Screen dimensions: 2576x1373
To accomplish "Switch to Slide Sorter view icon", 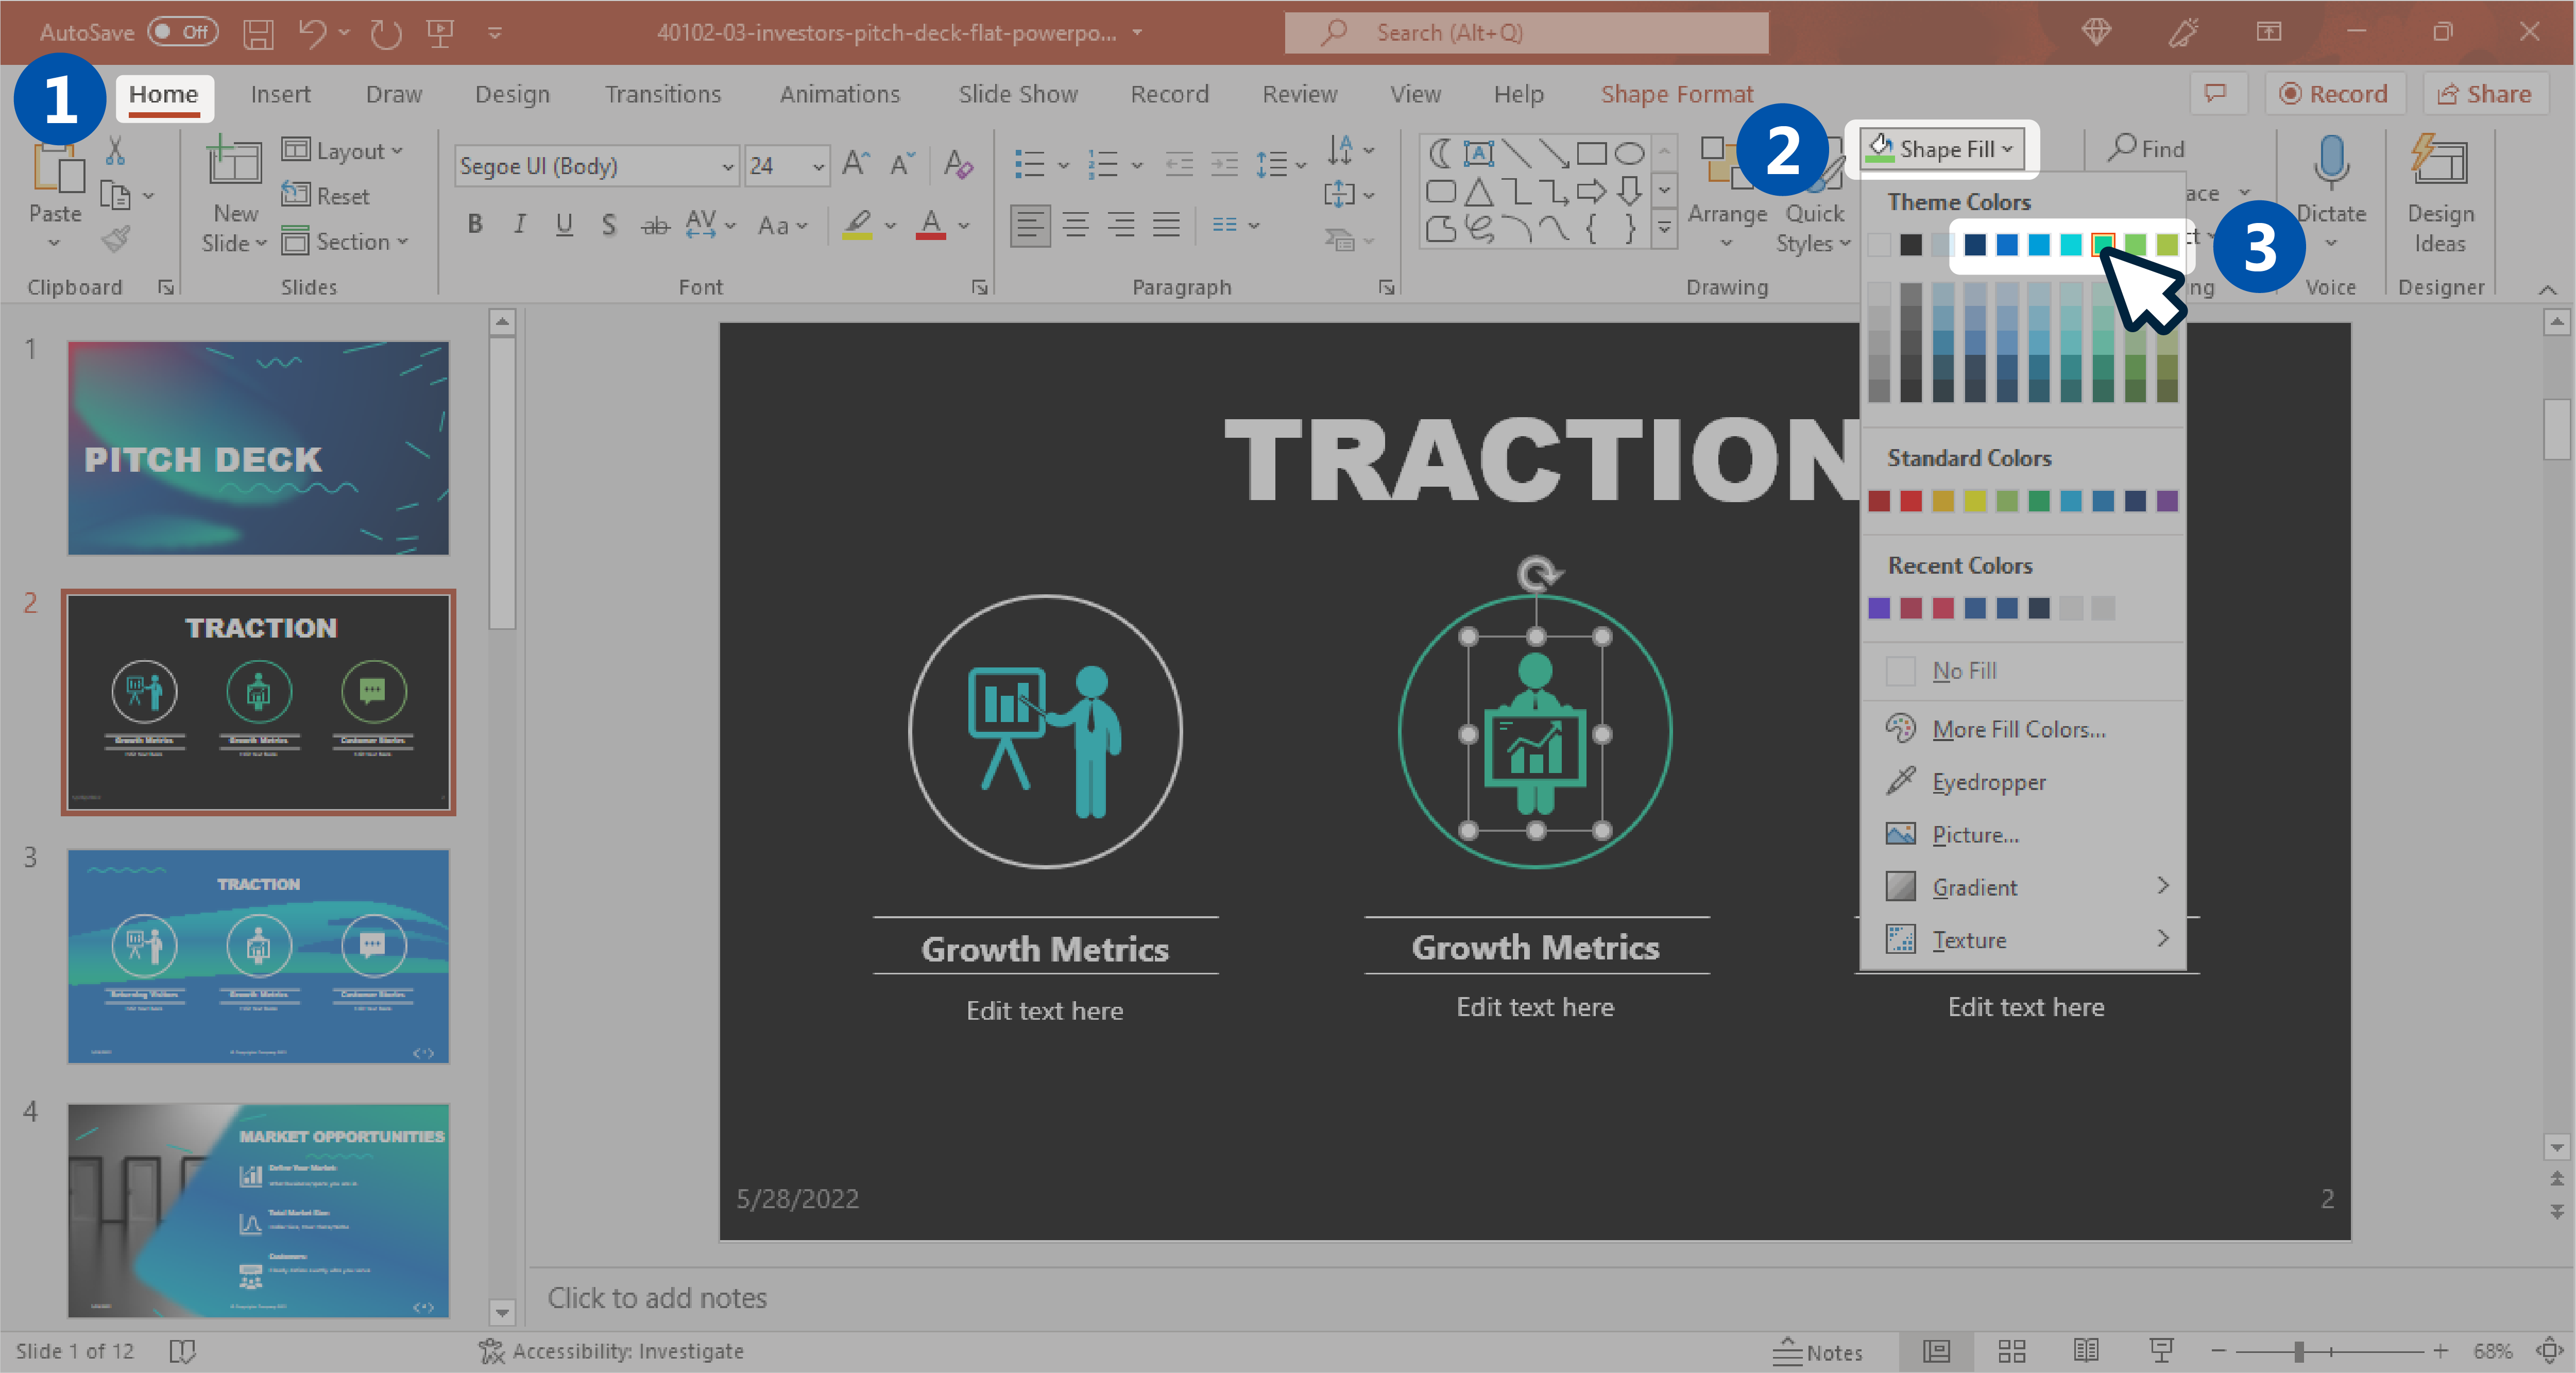I will pyautogui.click(x=2012, y=1351).
